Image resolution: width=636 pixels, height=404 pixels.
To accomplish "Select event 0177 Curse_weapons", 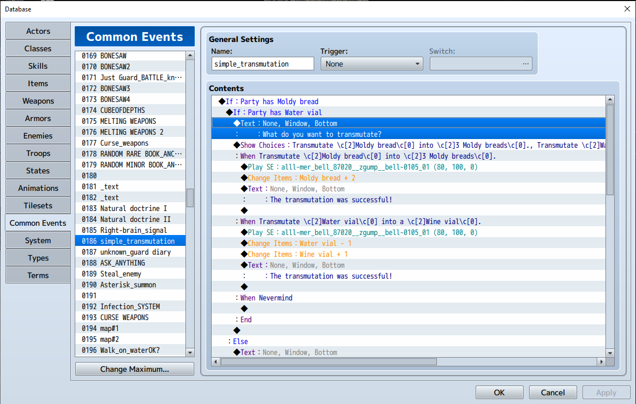I will pyautogui.click(x=130, y=143).
